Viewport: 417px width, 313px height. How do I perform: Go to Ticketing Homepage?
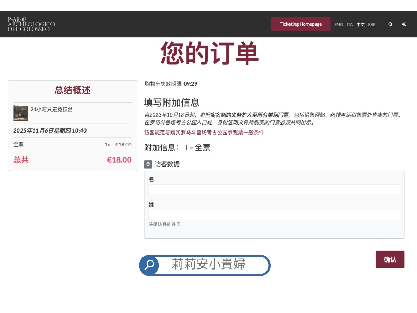(x=301, y=24)
